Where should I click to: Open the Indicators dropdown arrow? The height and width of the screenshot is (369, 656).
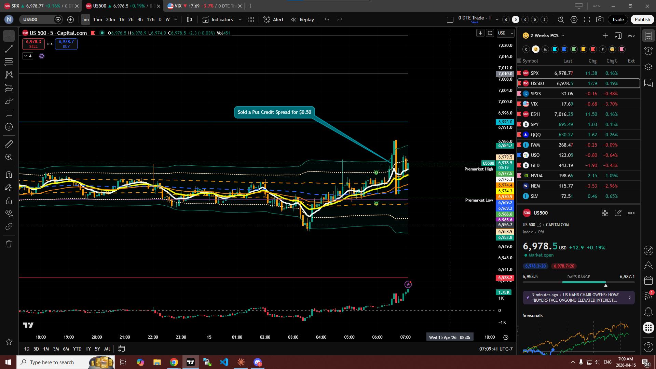tap(240, 19)
